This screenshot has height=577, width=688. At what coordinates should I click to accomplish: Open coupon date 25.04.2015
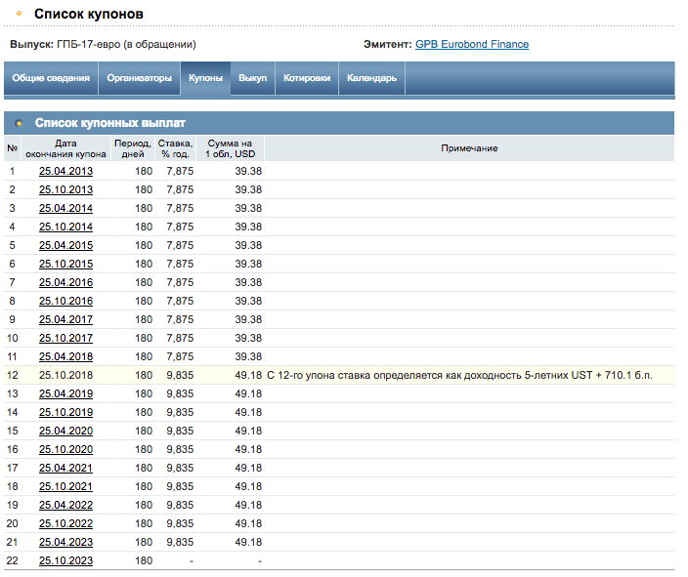[x=65, y=245]
